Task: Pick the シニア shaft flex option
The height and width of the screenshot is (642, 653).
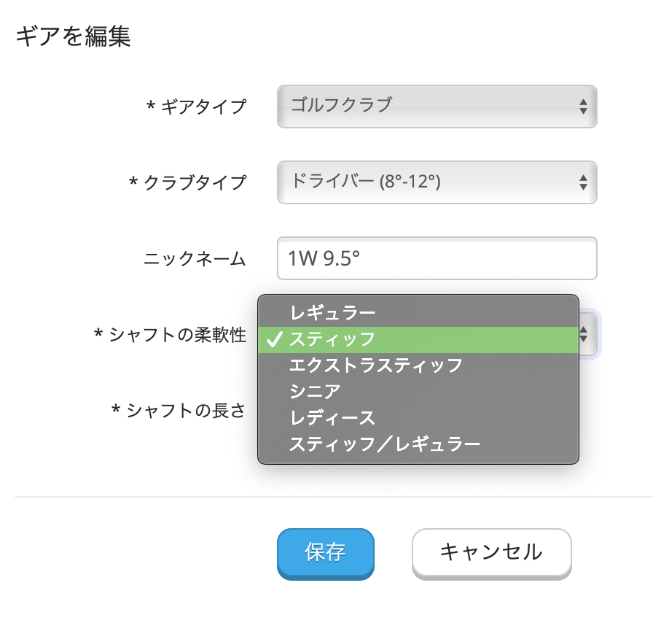Action: (x=315, y=391)
